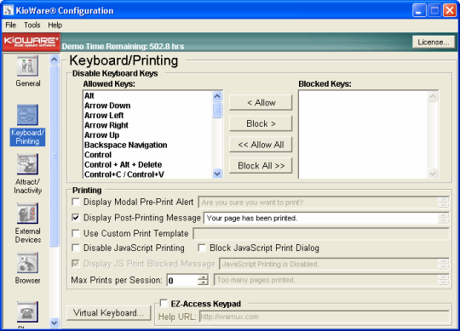Click Allowed Keys list scroll down arrow
The width and height of the screenshot is (460, 331).
(217, 174)
